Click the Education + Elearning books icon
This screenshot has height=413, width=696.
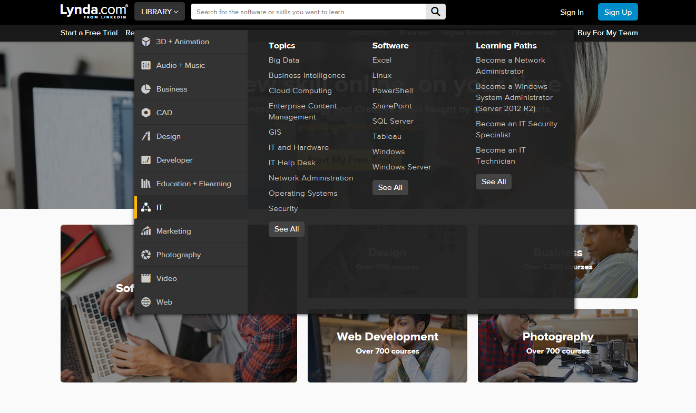click(x=146, y=184)
